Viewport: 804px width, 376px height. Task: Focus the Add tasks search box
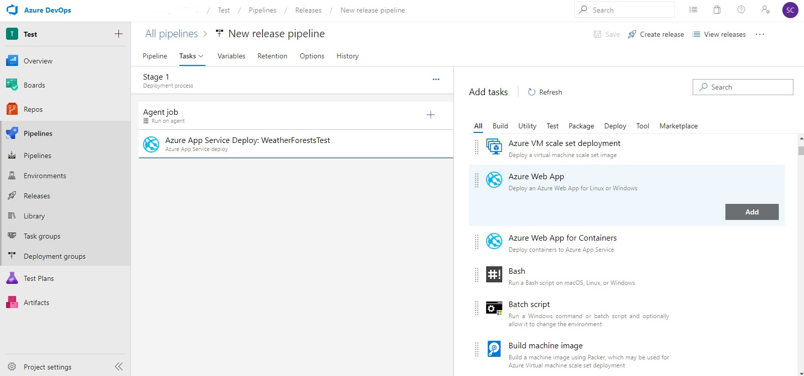click(743, 87)
